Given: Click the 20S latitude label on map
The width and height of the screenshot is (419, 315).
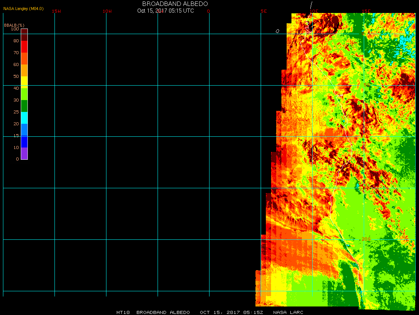Looking at the screenshot, I should pyautogui.click(x=366, y=239).
